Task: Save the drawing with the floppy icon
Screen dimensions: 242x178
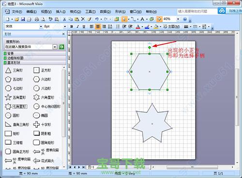Action: click(x=23, y=19)
